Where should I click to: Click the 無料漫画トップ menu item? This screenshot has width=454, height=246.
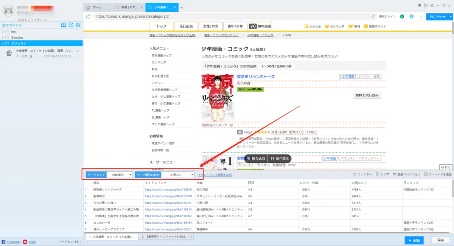click(x=161, y=56)
